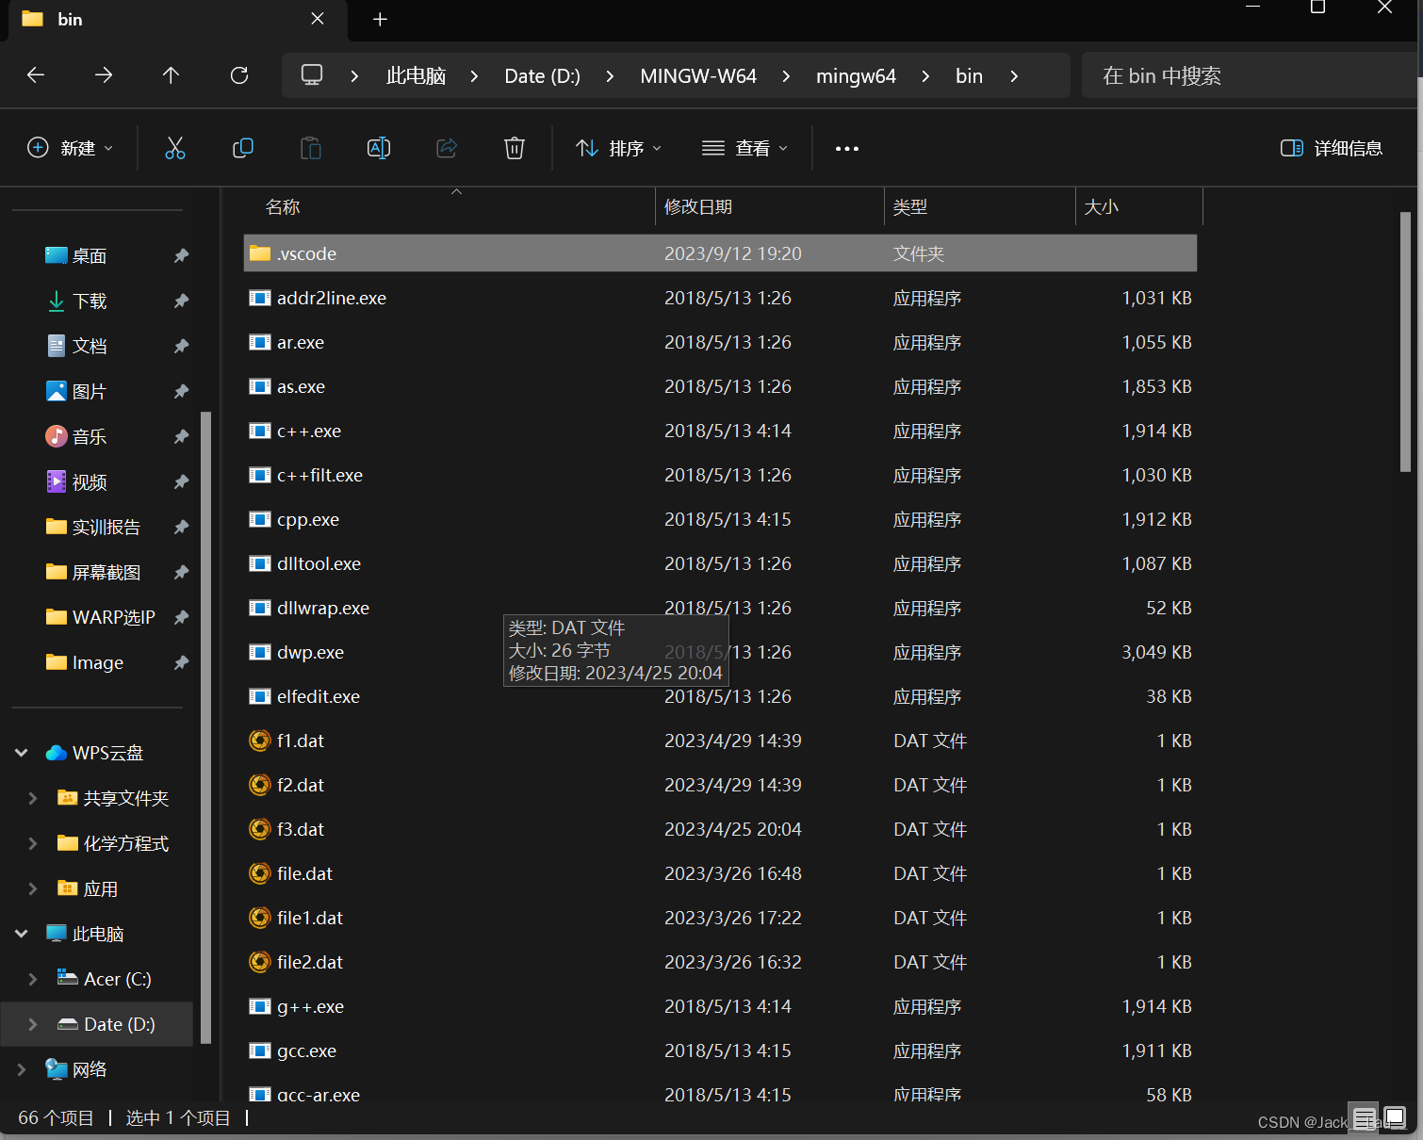This screenshot has height=1140, width=1423.
Task: Sort by the 类型 column header
Action: (x=980, y=206)
